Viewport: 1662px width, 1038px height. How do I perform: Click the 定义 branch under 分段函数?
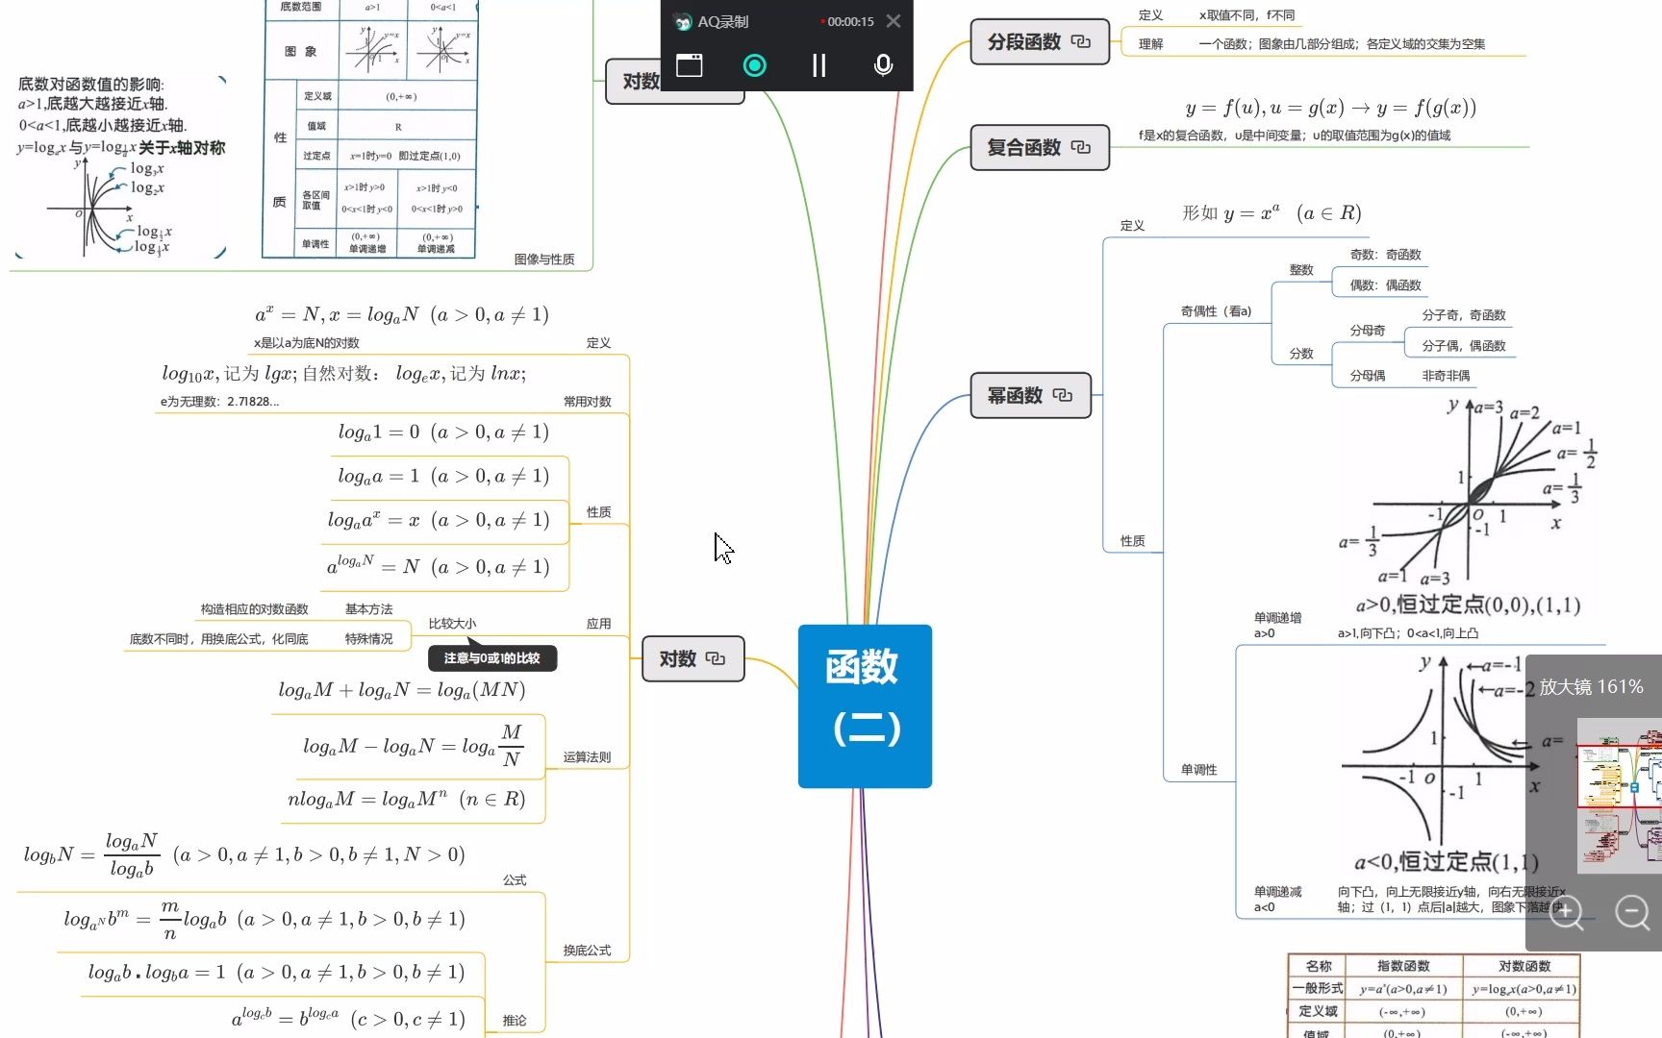(1150, 15)
